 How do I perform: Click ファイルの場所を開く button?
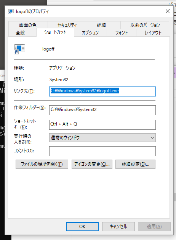pos(42,164)
